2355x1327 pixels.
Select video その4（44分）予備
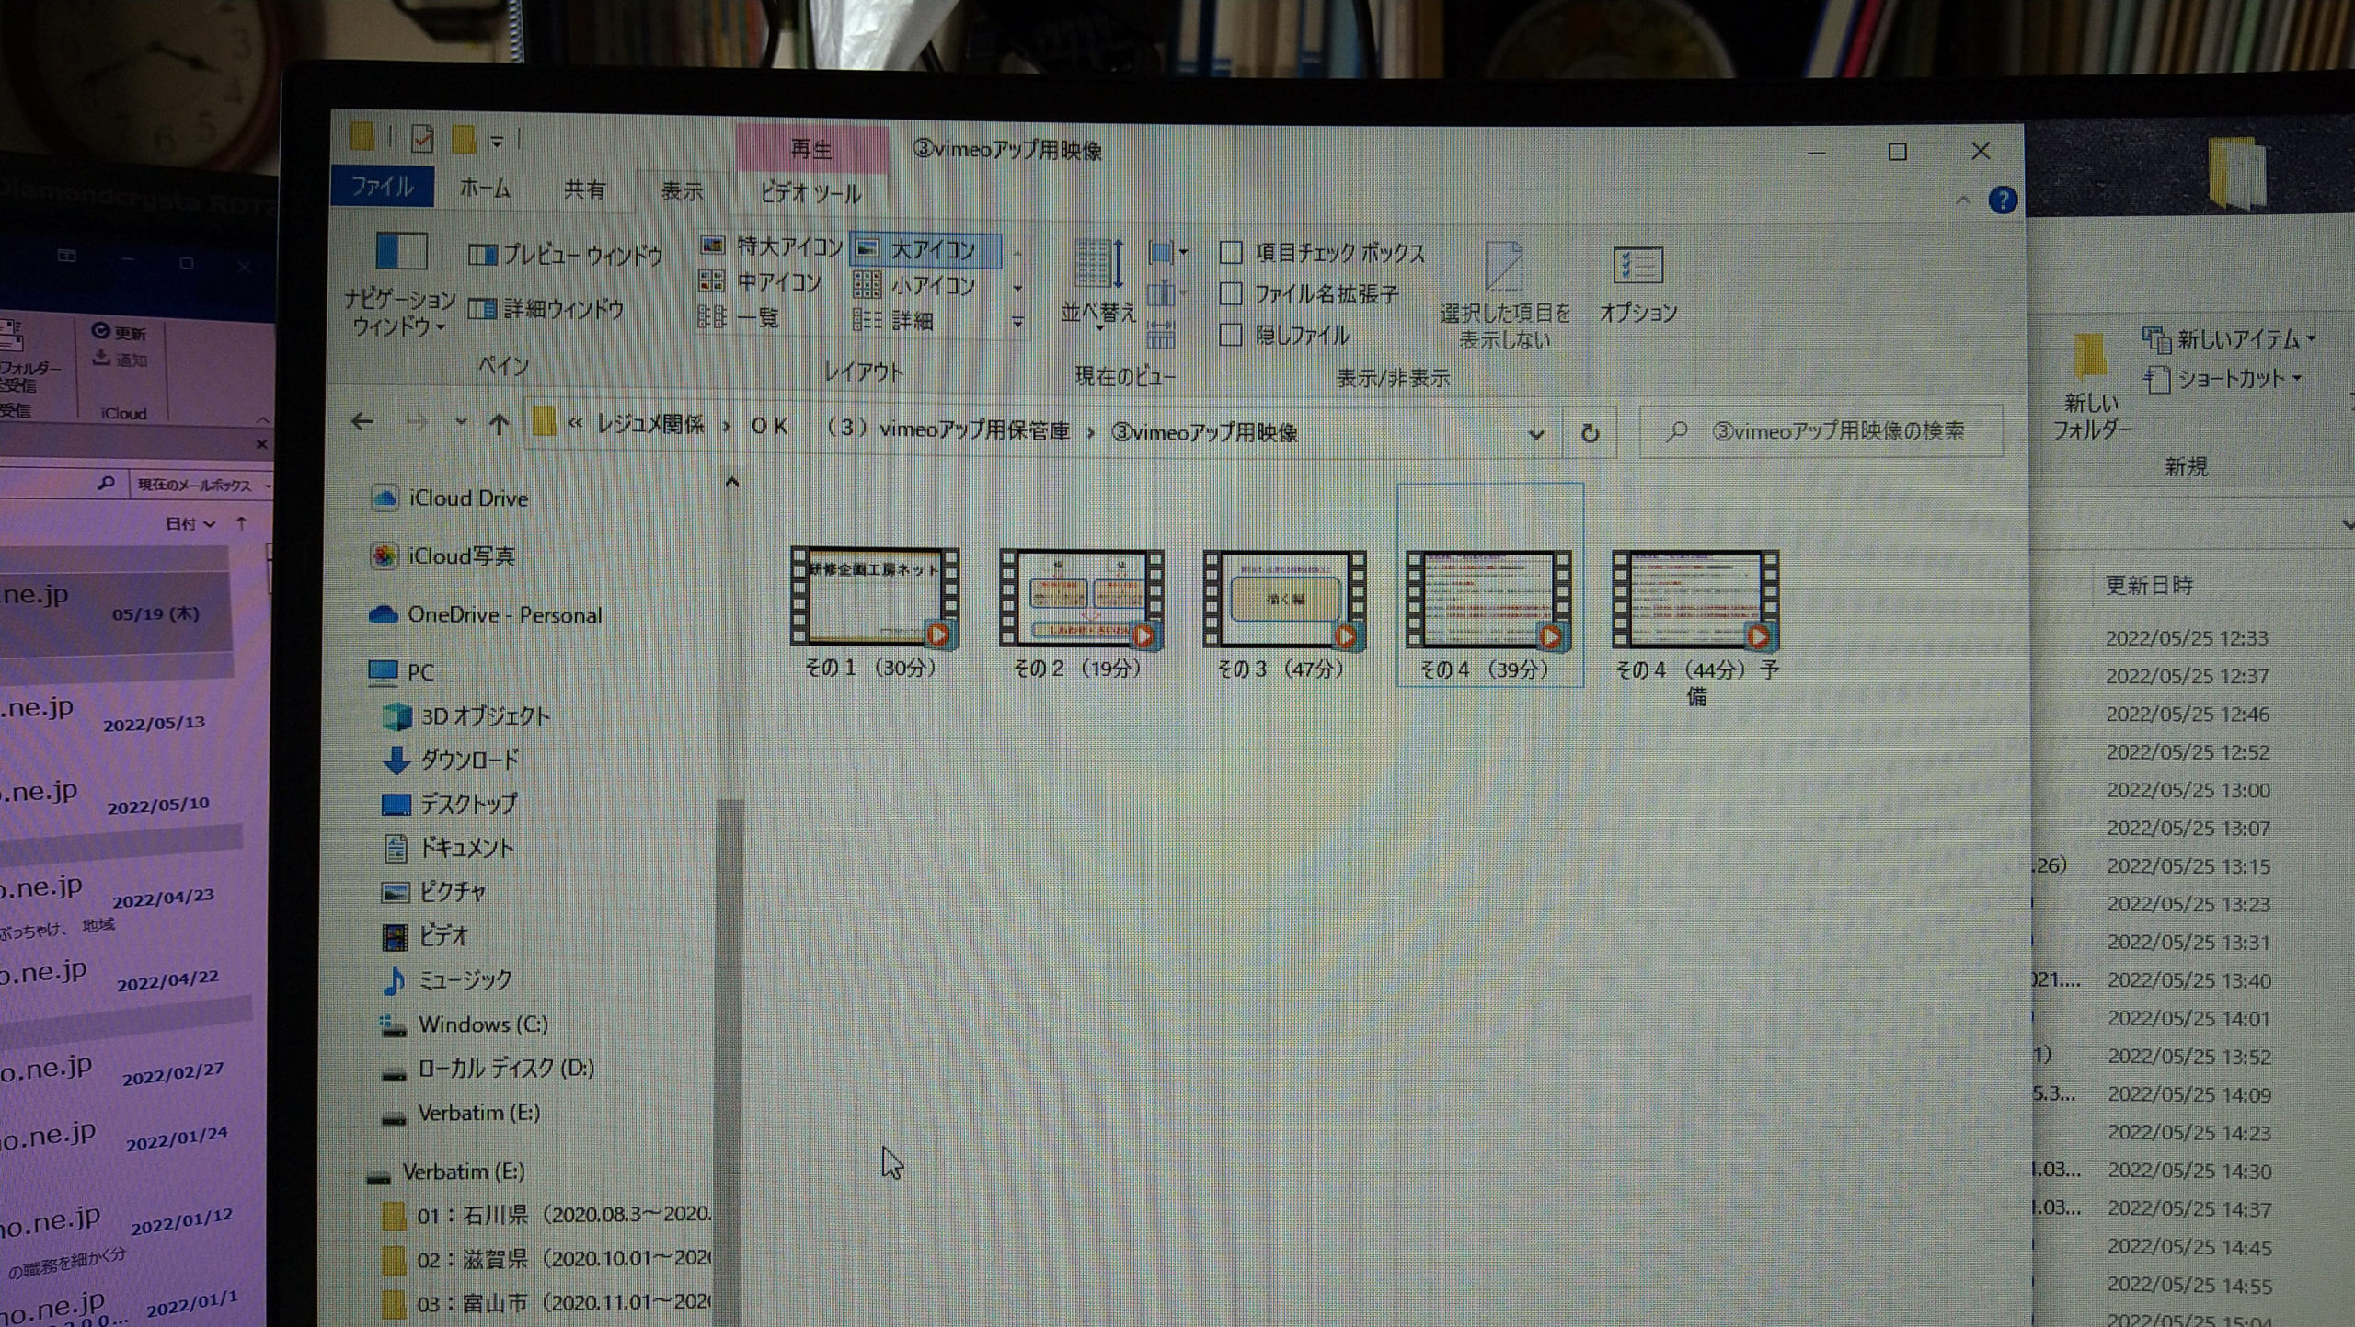point(1695,629)
